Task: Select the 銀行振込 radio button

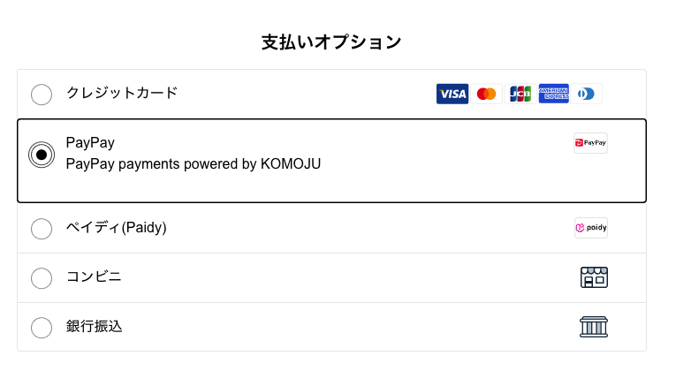Action: 42,328
